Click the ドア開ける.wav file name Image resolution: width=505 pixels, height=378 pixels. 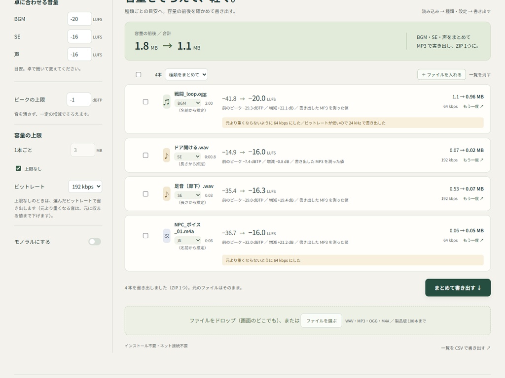tap(191, 148)
